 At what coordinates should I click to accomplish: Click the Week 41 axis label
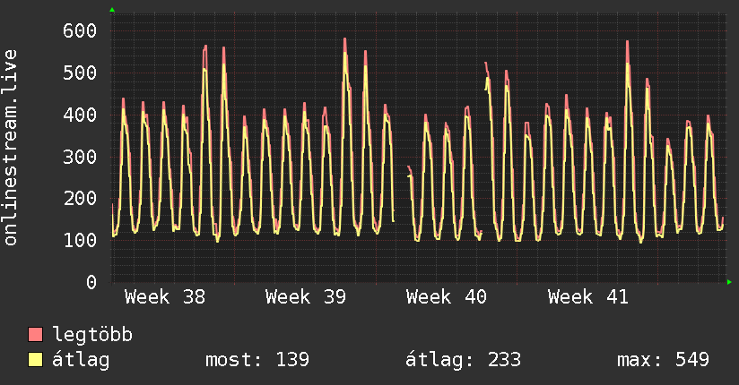[588, 297]
